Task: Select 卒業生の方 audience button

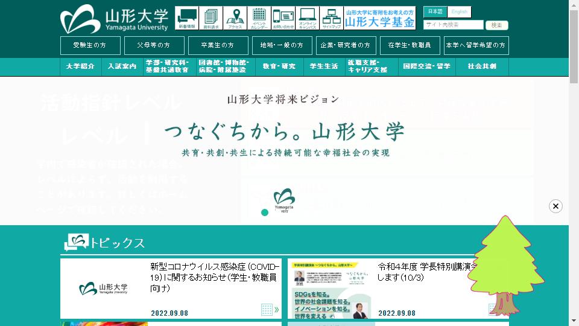Action: coord(218,45)
